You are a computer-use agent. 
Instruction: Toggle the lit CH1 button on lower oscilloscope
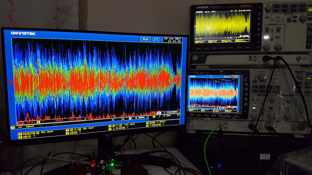[x=254, y=108]
